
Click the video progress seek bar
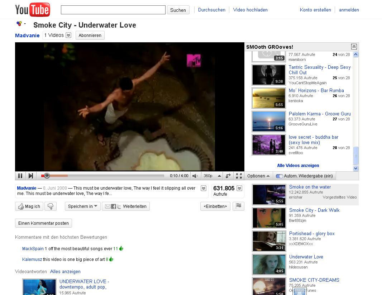click(x=108, y=176)
